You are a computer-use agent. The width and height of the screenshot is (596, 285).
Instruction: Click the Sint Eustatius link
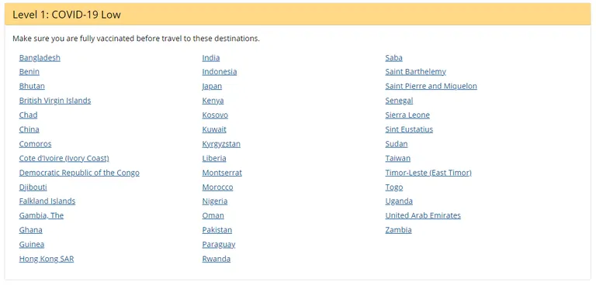(x=409, y=129)
